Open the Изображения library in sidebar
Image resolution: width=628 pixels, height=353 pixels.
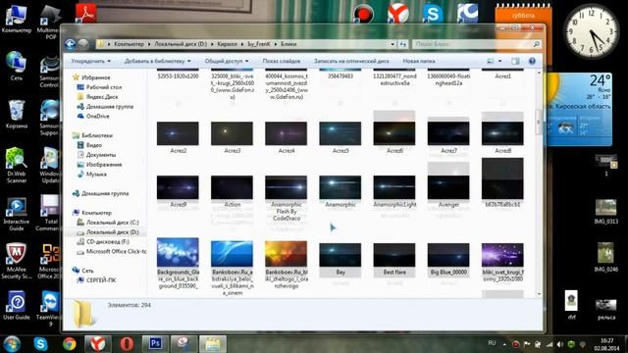104,165
